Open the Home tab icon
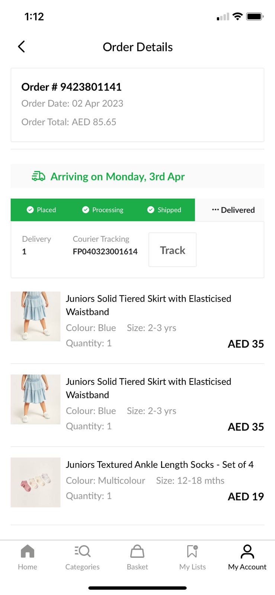This screenshot has width=275, height=595. (x=28, y=551)
